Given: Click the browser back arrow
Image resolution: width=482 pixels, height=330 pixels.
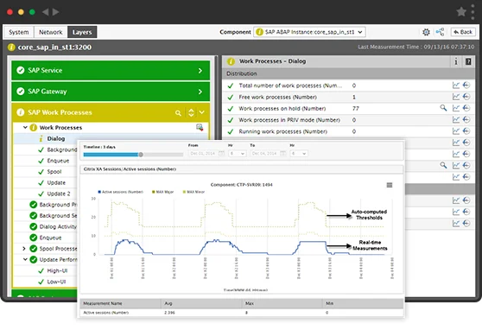Looking at the screenshot, I should pos(45,12).
